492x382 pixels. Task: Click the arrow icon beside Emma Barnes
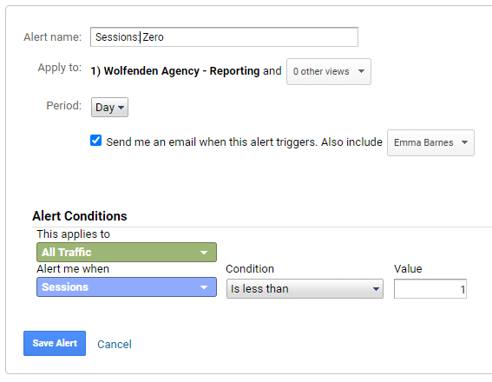[464, 142]
